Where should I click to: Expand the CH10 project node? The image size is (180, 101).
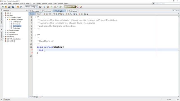4,13
